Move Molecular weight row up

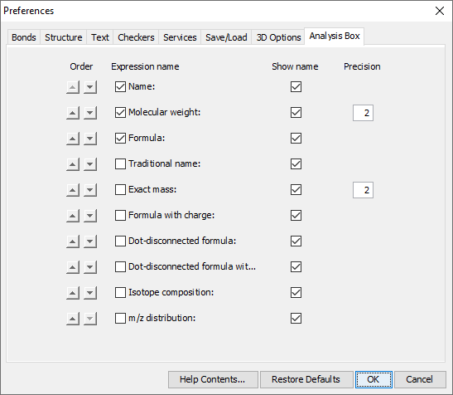[x=73, y=113]
